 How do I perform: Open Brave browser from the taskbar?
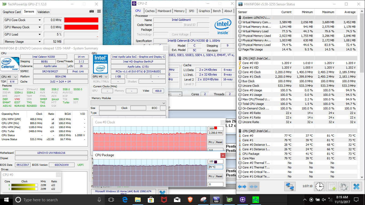pyautogui.click(x=190, y=200)
